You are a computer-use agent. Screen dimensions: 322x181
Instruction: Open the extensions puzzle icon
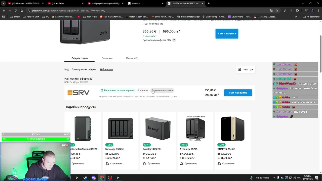point(297,11)
